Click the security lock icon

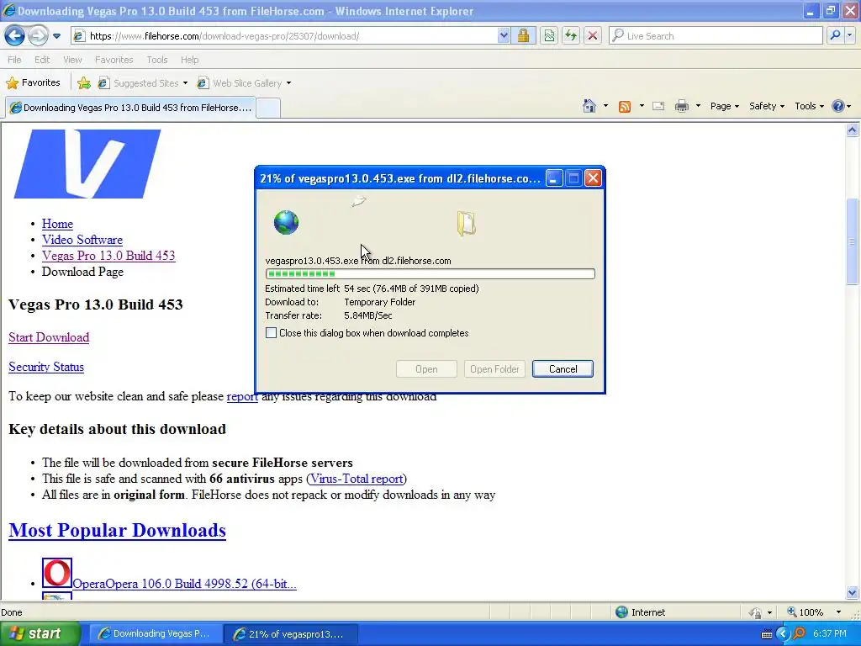(x=523, y=36)
